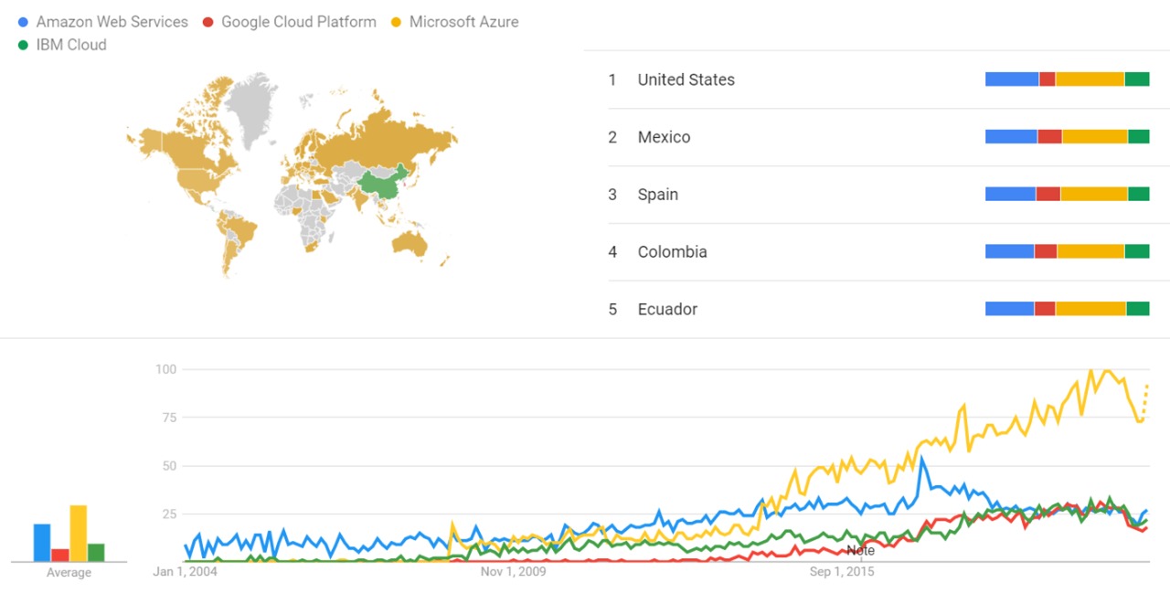Click the Note marker on the timeline
This screenshot has width=1170, height=604.
[x=860, y=550]
